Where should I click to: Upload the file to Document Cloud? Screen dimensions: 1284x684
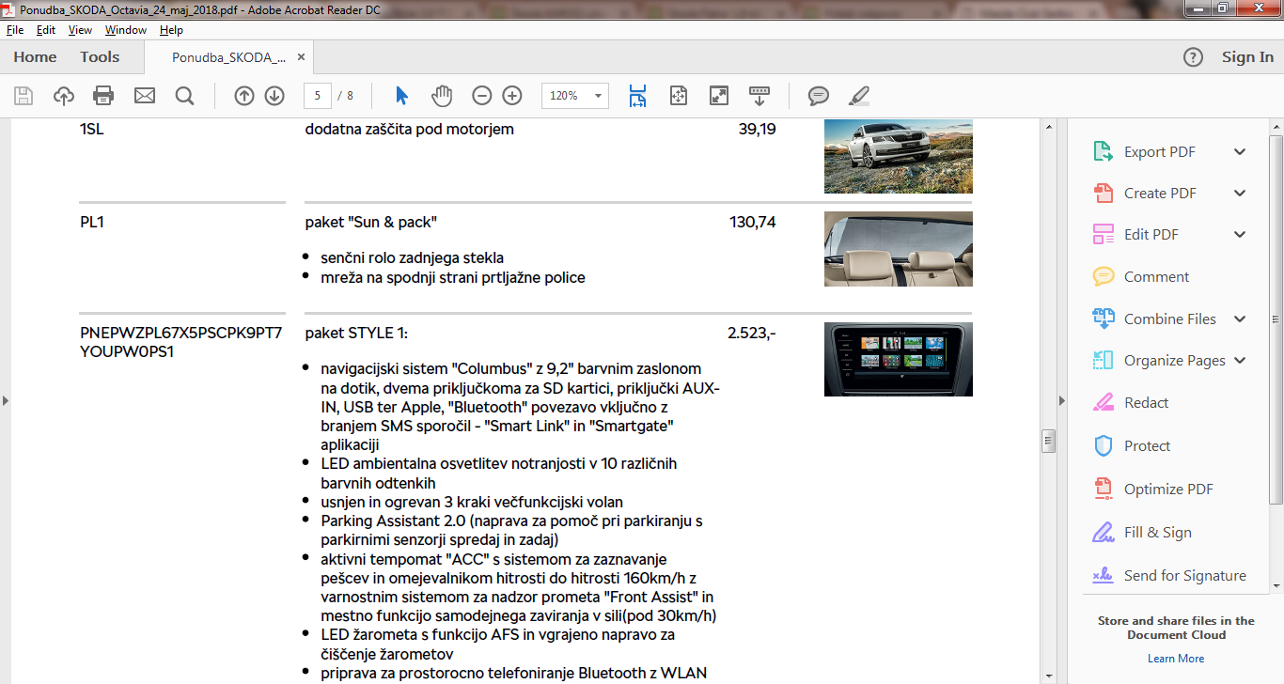(64, 96)
